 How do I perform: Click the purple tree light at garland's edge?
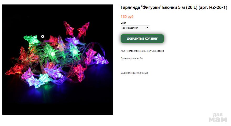click(x=102, y=59)
